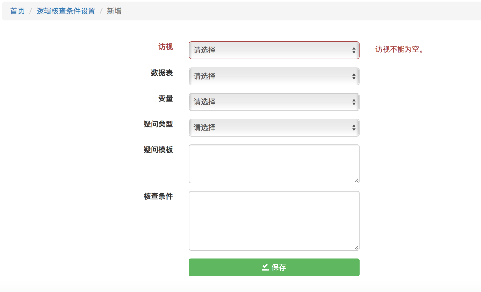Click the checkmark icon on 保存 button
The height and width of the screenshot is (292, 481).
265,267
